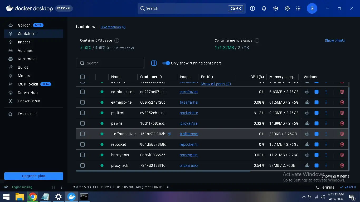
Task: Check the proxyrack row checkbox
Action: (82, 165)
